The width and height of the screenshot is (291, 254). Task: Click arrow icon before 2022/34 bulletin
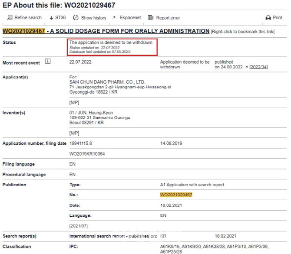click(246, 67)
